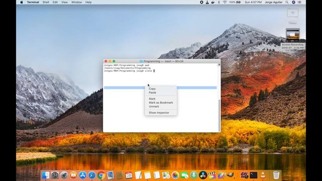Viewport: 322px width, 181px height.
Task: Open VLC traffic cone icon in Dock
Action: click(x=263, y=175)
